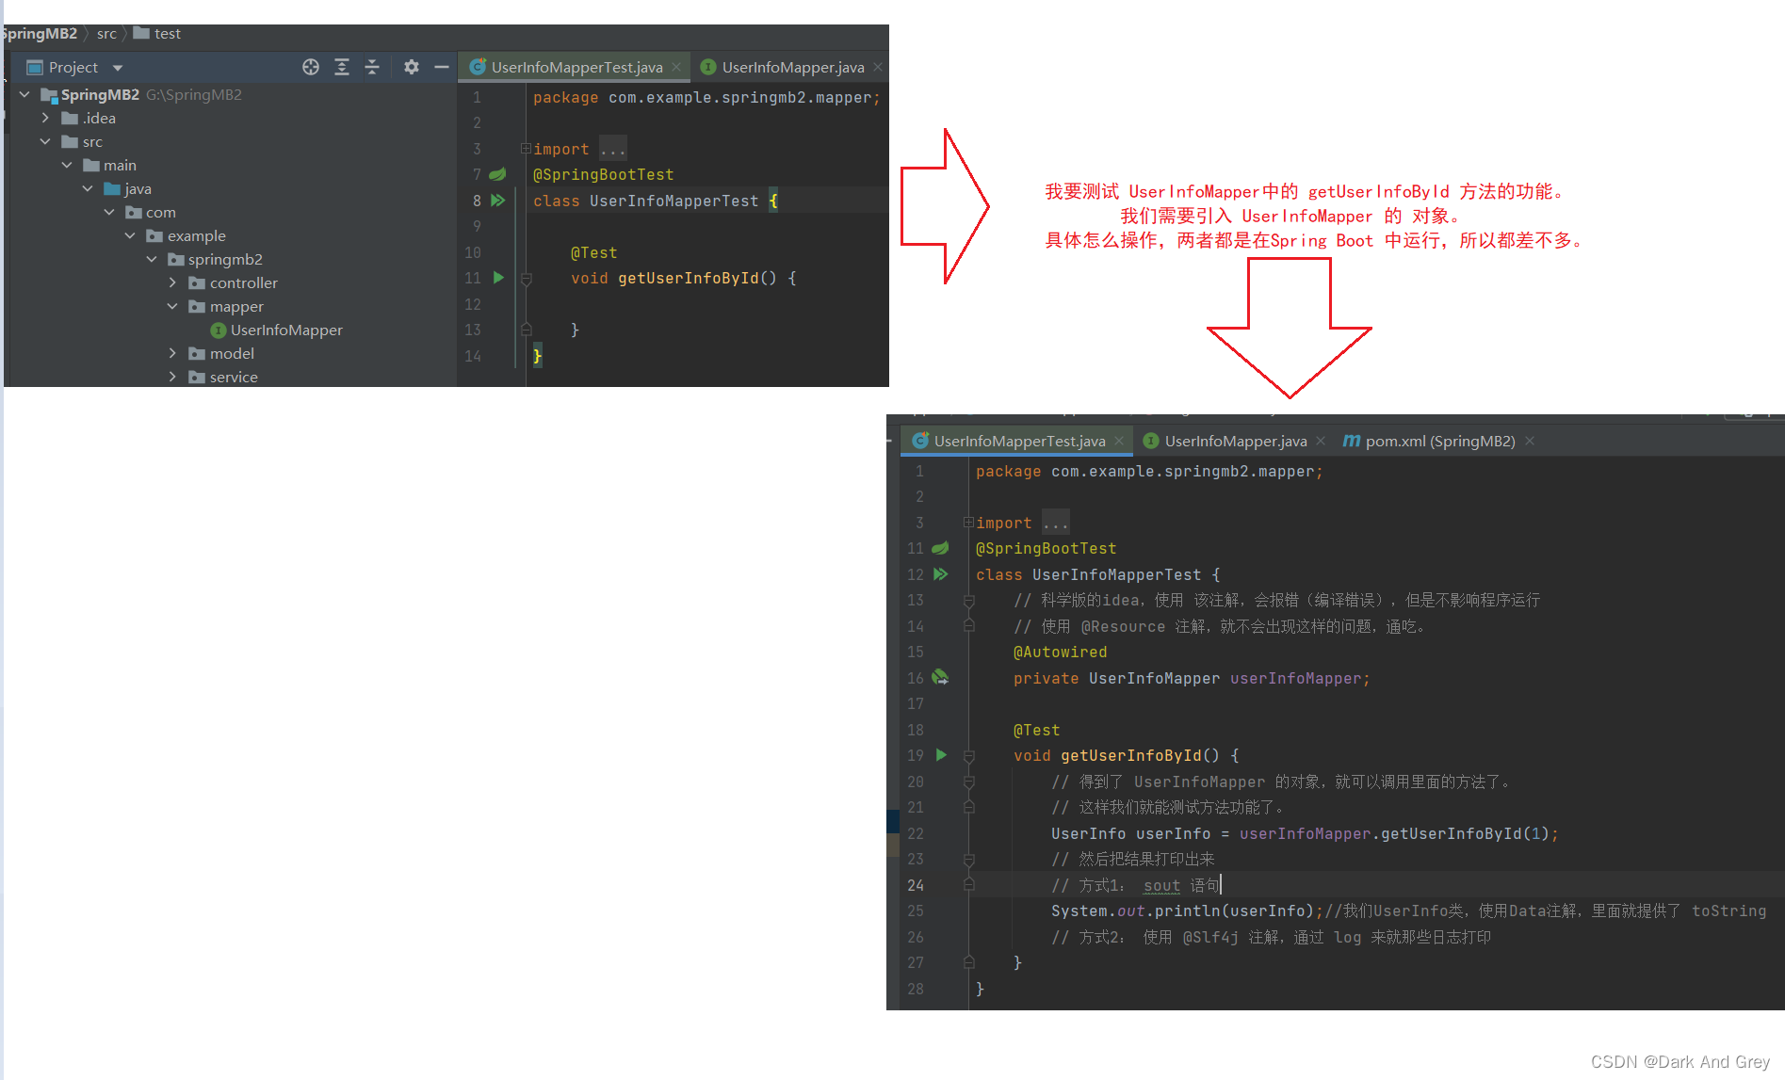Image resolution: width=1785 pixels, height=1080 pixels.
Task: Close UserInfoMapper.java tab in upper editor
Action: 878,67
